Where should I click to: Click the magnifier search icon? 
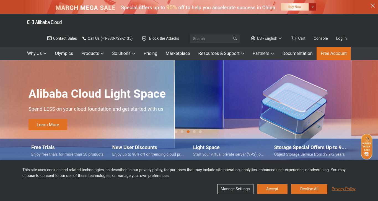tap(235, 39)
